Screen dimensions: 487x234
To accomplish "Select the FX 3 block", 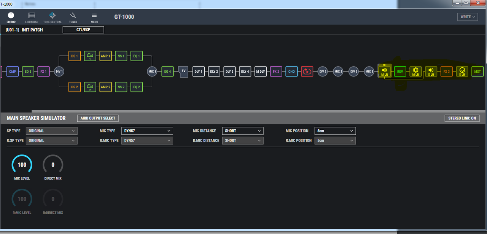I will pos(447,71).
